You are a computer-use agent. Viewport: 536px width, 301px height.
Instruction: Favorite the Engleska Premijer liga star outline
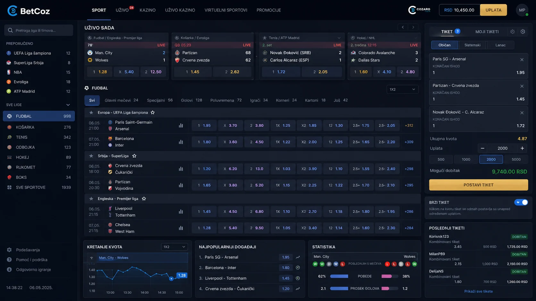[x=144, y=199]
